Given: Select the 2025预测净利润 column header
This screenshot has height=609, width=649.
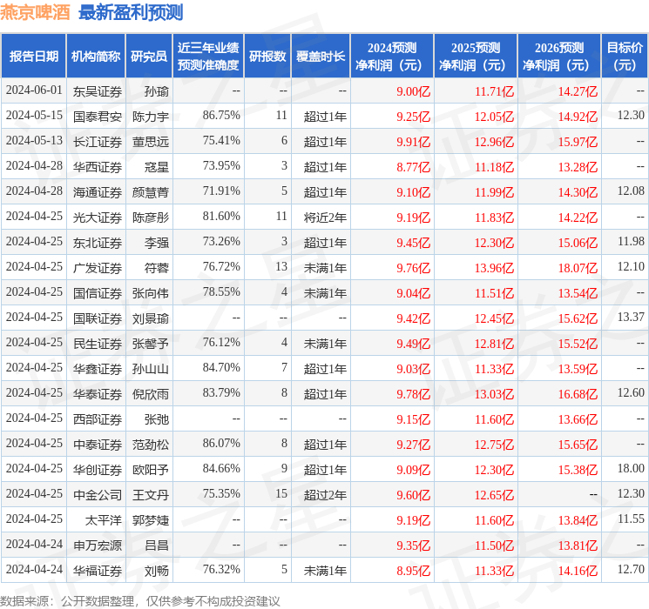Looking at the screenshot, I should coord(475,57).
